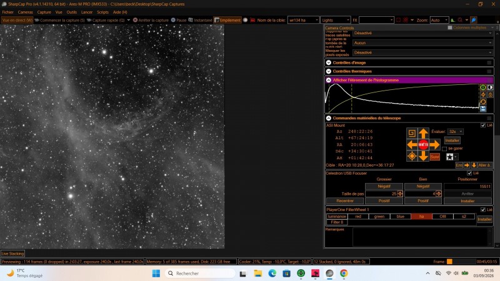Open Microsoft Edge from taskbar
Image resolution: width=500 pixels, height=281 pixels.
click(x=272, y=274)
